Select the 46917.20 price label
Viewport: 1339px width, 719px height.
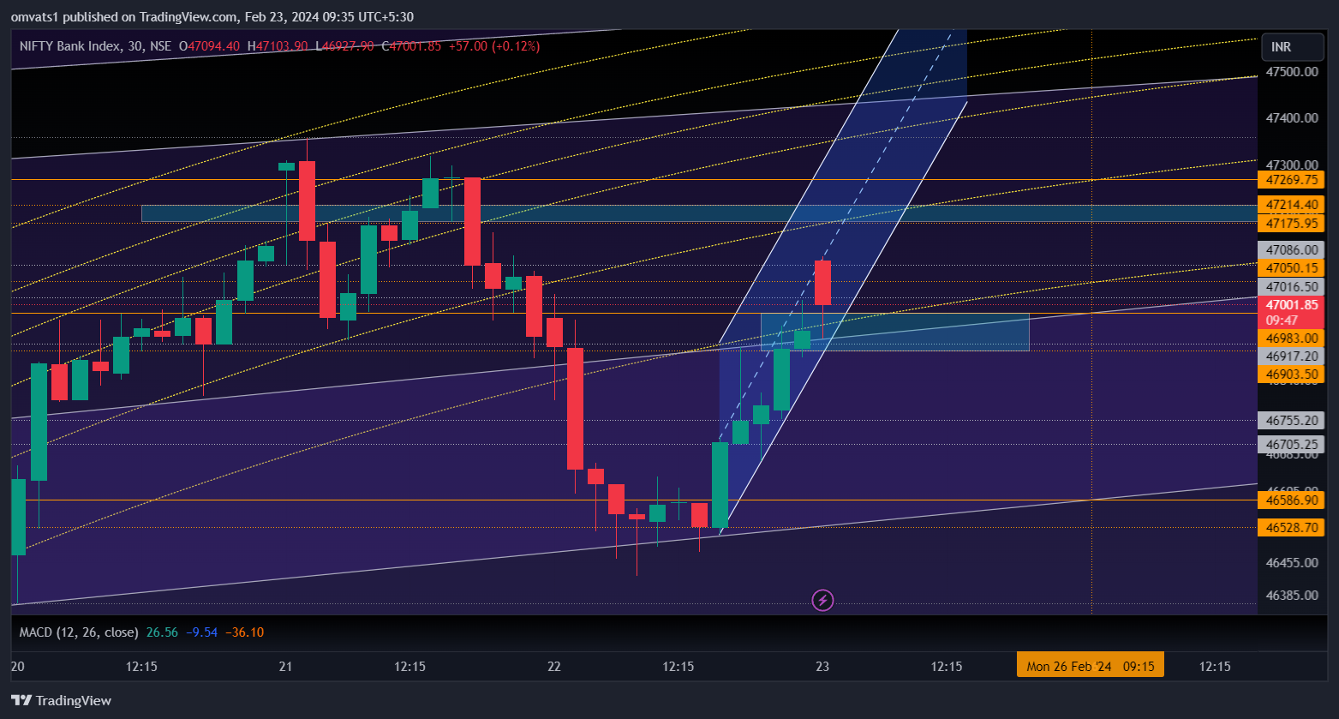coord(1291,356)
